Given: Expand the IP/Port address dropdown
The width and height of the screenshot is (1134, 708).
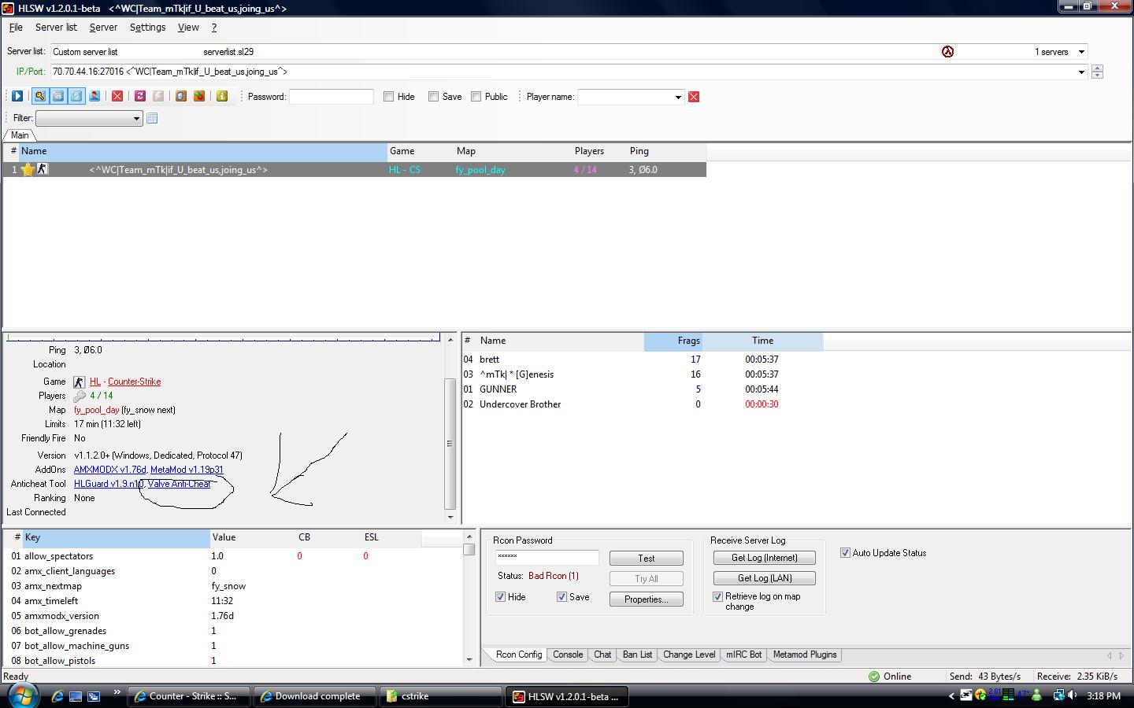Looking at the screenshot, I should click(x=1081, y=72).
